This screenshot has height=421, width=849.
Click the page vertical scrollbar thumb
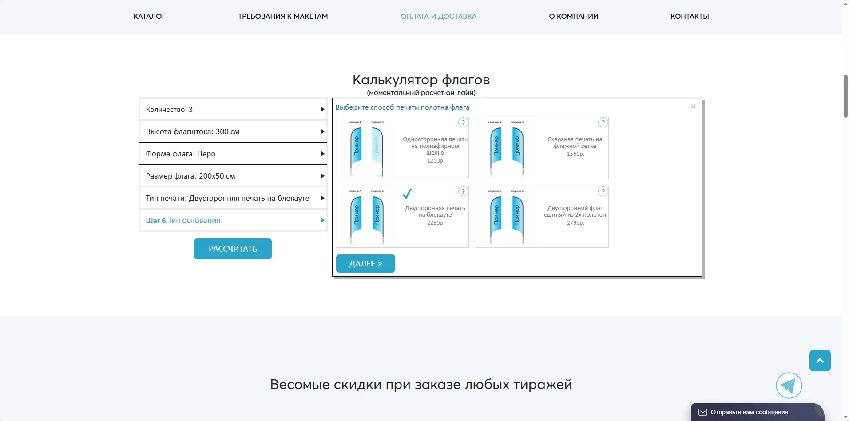coord(845,96)
